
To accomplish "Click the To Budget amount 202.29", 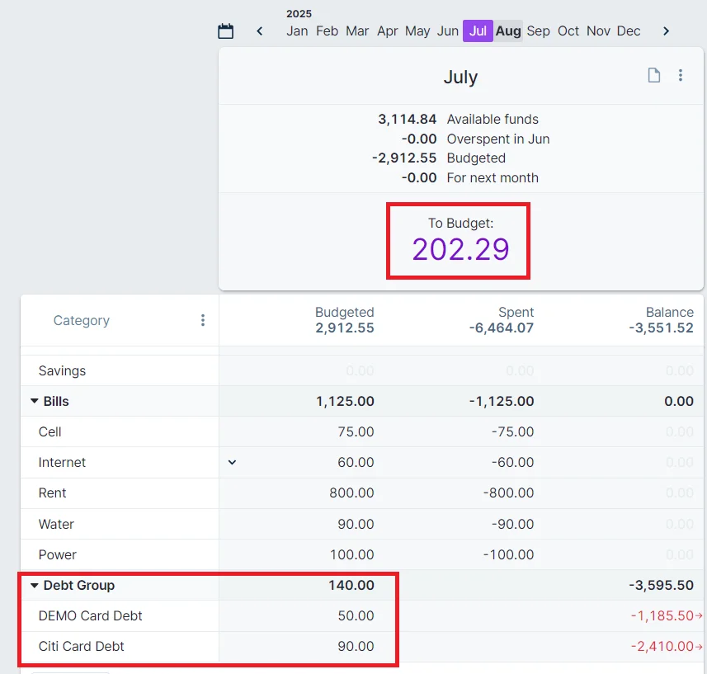I will tap(460, 249).
